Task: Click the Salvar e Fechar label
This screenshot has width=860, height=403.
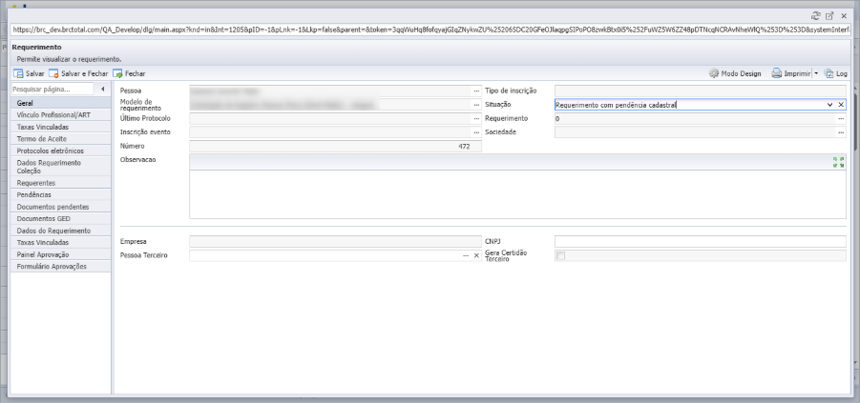Action: pyautogui.click(x=85, y=73)
